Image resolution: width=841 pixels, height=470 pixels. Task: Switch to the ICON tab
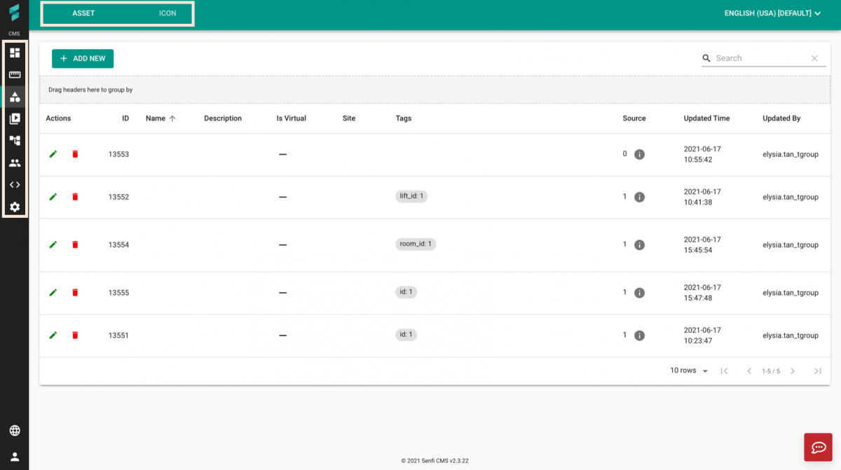click(x=168, y=13)
